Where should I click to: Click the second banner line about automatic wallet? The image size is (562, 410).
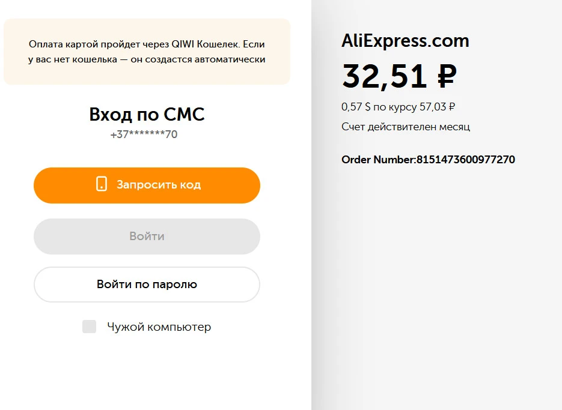pyautogui.click(x=147, y=59)
